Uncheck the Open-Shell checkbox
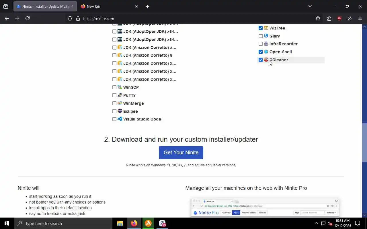 261,52
